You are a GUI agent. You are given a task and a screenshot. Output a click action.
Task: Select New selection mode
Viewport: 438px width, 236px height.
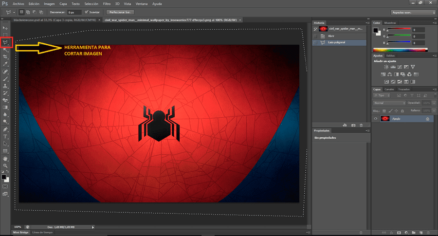tap(21, 12)
